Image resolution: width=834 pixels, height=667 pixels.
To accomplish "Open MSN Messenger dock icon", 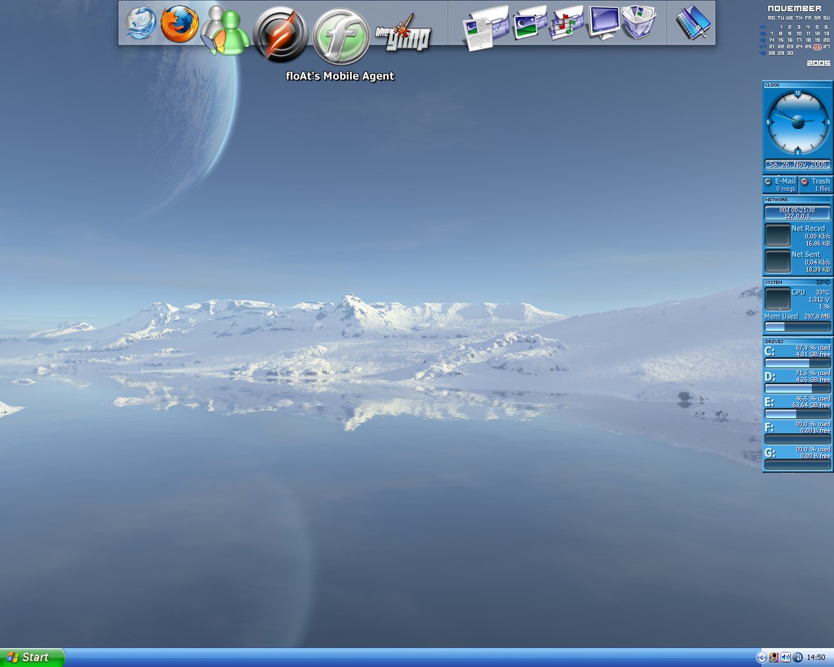I will (225, 31).
